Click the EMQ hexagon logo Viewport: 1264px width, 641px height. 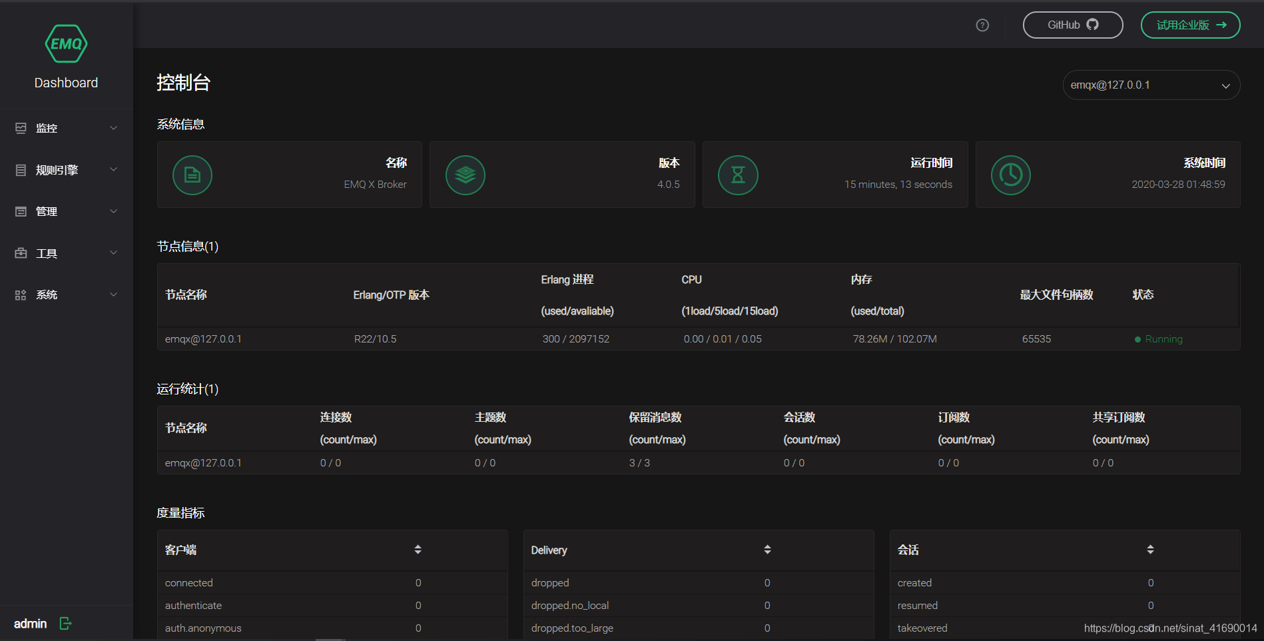point(66,44)
